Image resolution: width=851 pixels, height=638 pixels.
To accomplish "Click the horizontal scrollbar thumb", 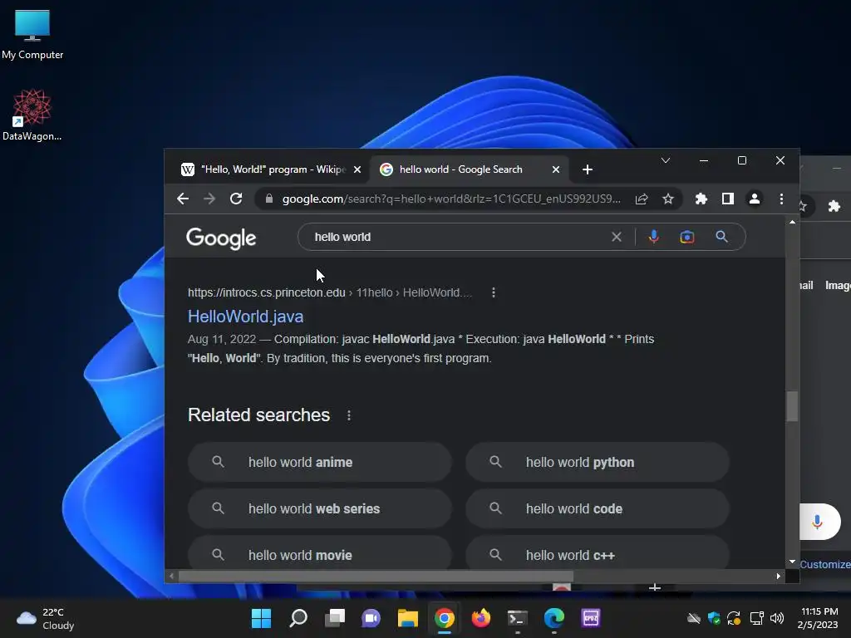I will pyautogui.click(x=376, y=577).
